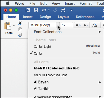The width and height of the screenshot is (104, 98).
Task: Save document with floppy disk icon
Action: (36, 10)
